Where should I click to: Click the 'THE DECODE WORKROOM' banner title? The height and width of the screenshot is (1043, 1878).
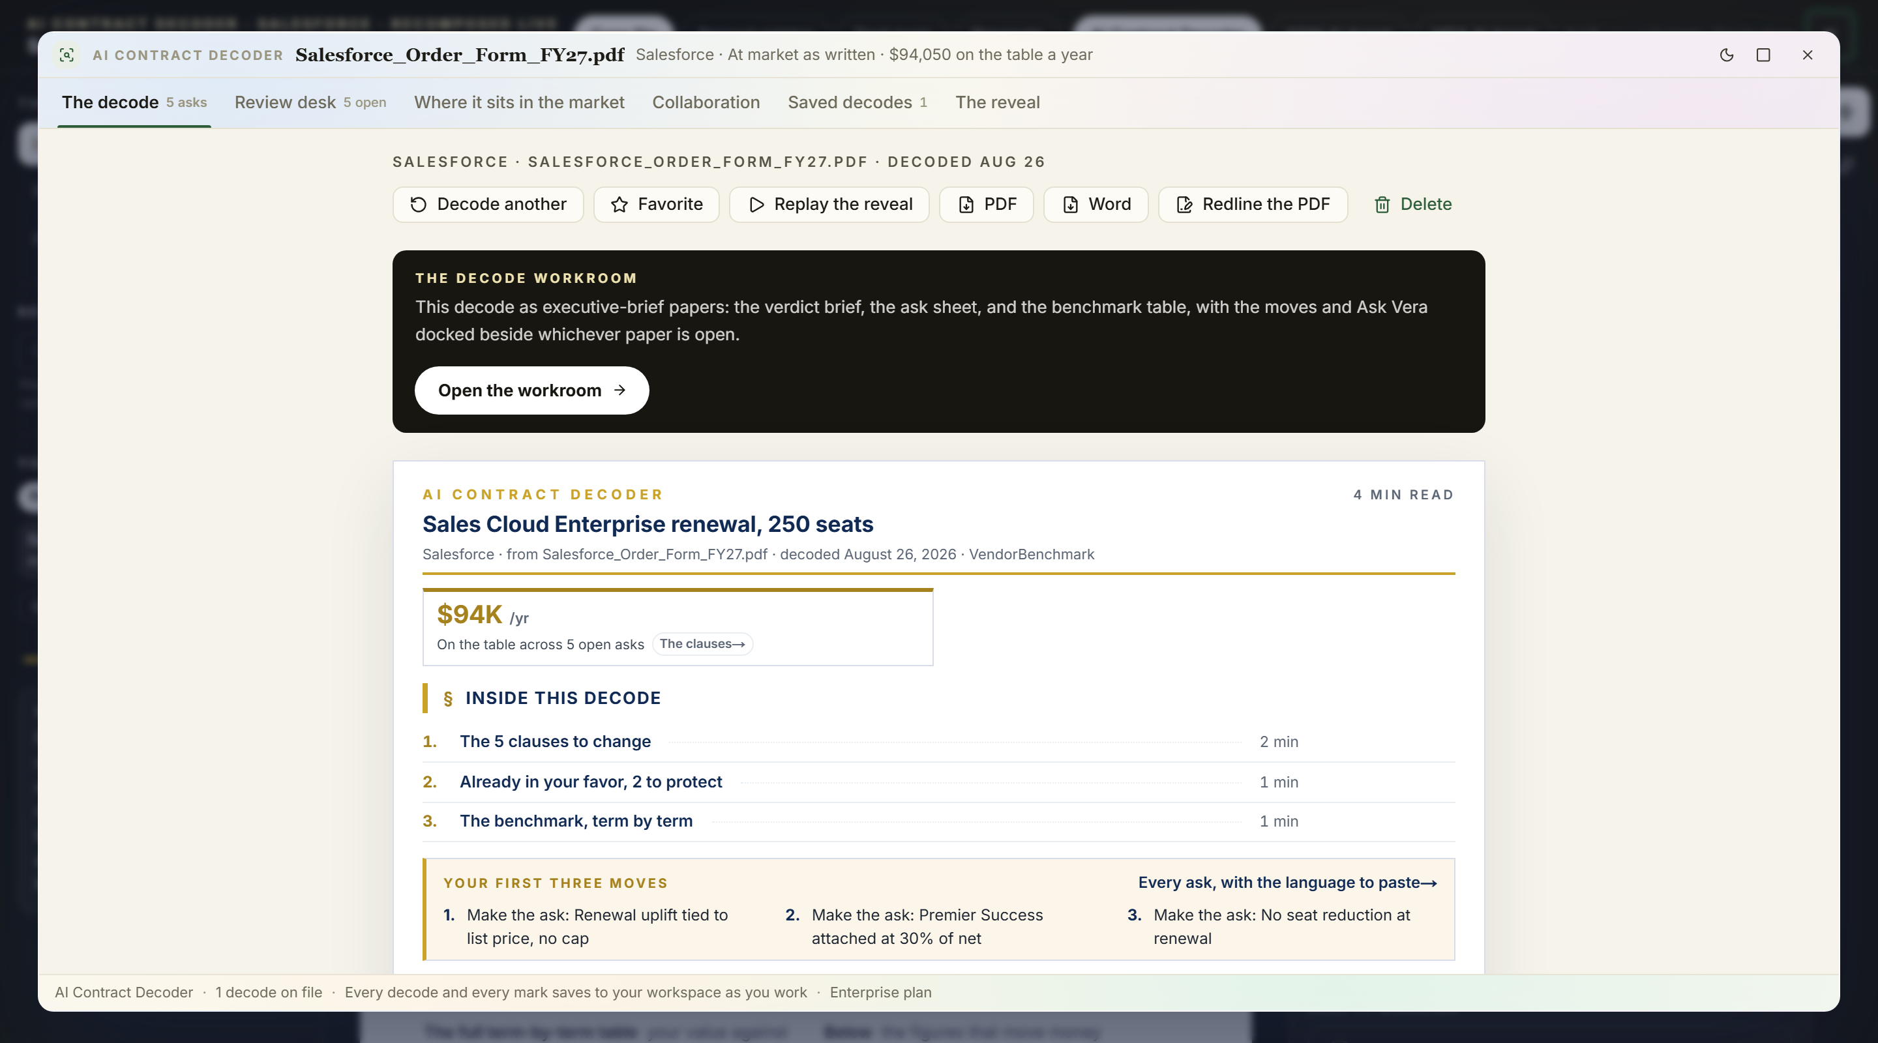[526, 278]
